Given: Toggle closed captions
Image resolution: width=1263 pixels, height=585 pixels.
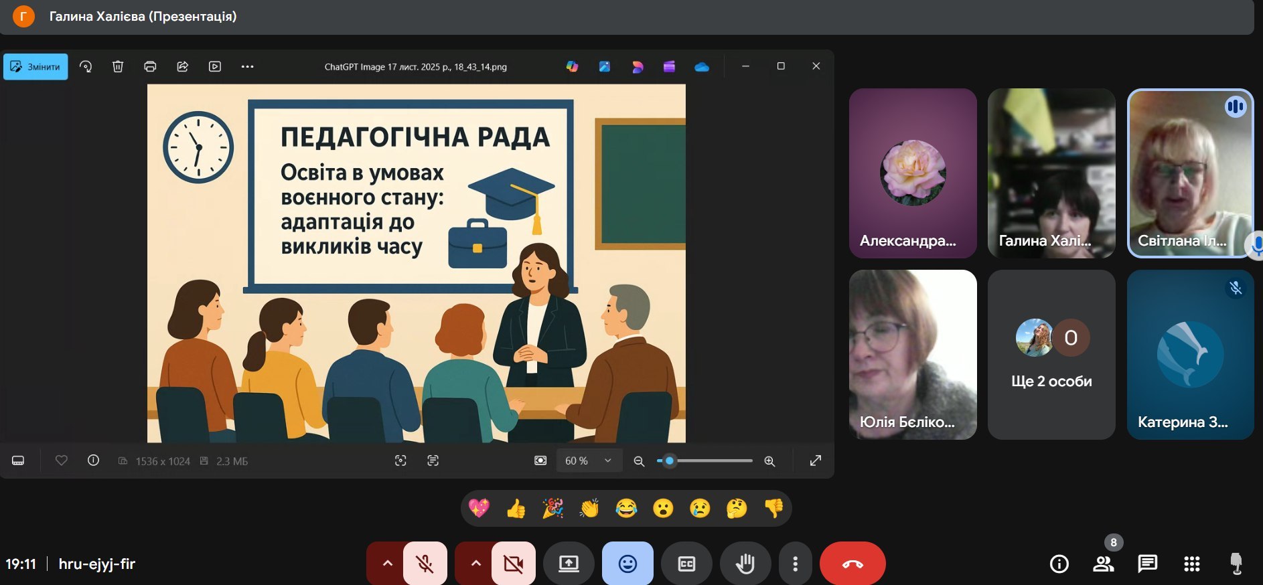Looking at the screenshot, I should 686,564.
